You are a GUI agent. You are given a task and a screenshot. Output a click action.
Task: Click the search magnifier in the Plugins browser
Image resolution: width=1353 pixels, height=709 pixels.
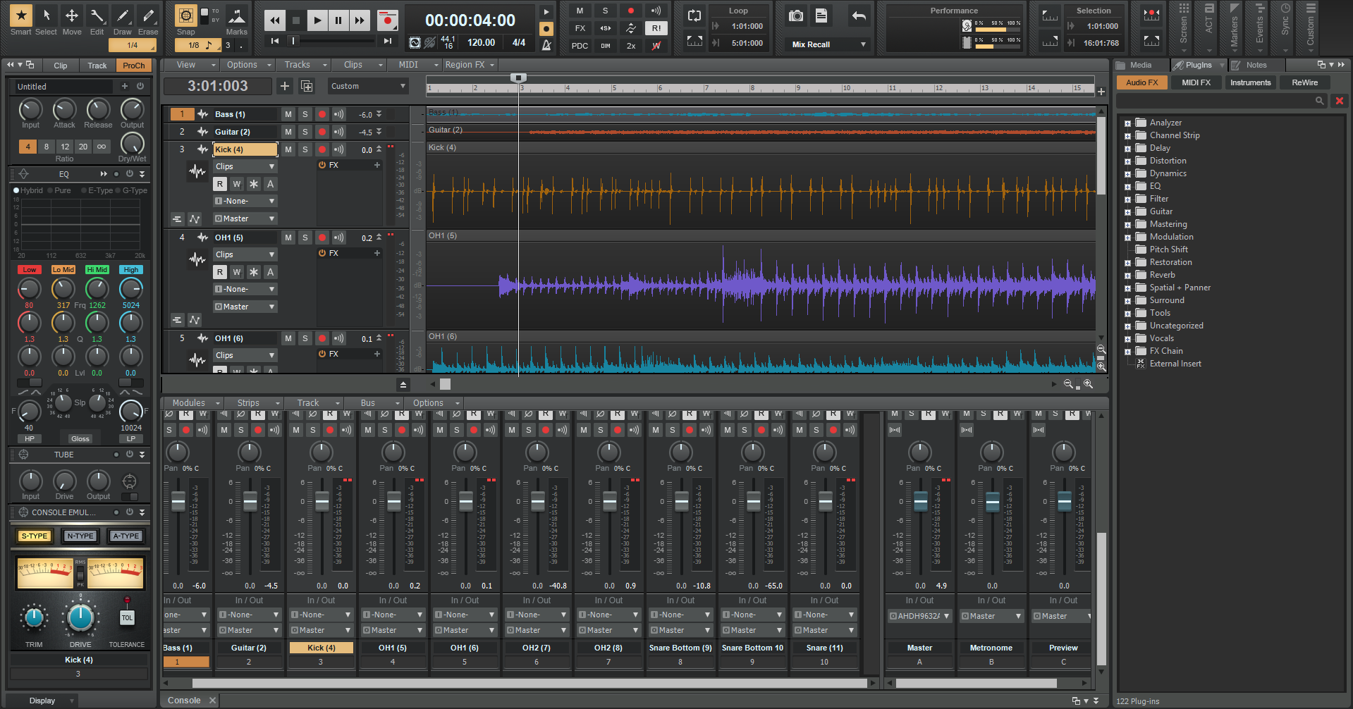(x=1319, y=100)
